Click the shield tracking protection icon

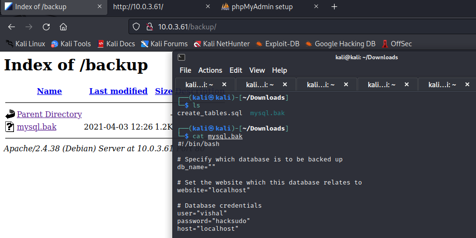tap(136, 27)
